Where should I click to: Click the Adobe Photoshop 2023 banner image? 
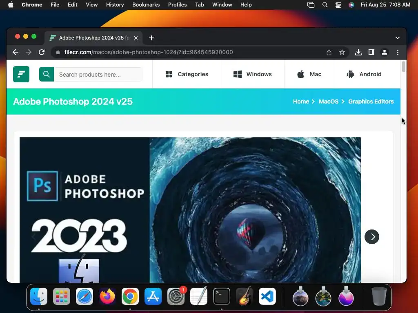[190, 210]
